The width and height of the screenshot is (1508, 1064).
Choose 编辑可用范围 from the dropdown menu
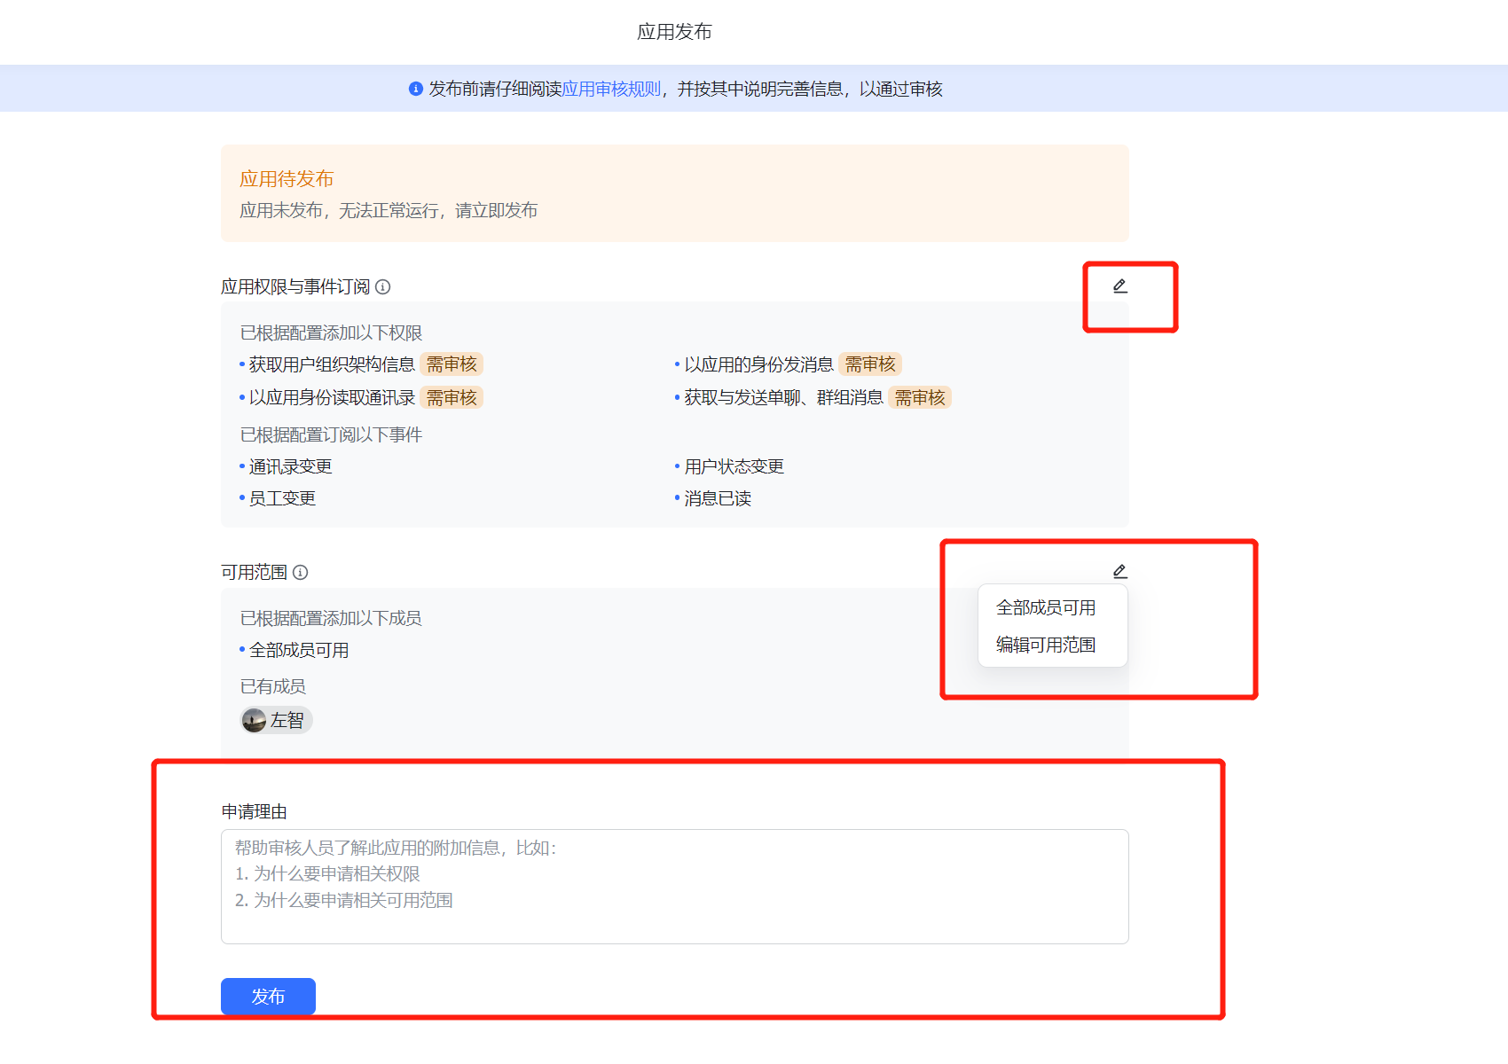[x=1046, y=645]
